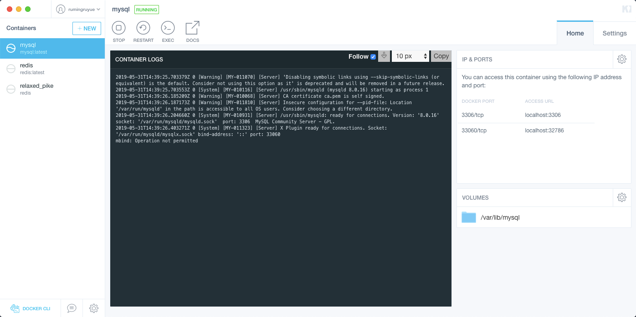Screen dimensions: 636x317
Task: Create a container with the NEW button
Action: point(87,28)
